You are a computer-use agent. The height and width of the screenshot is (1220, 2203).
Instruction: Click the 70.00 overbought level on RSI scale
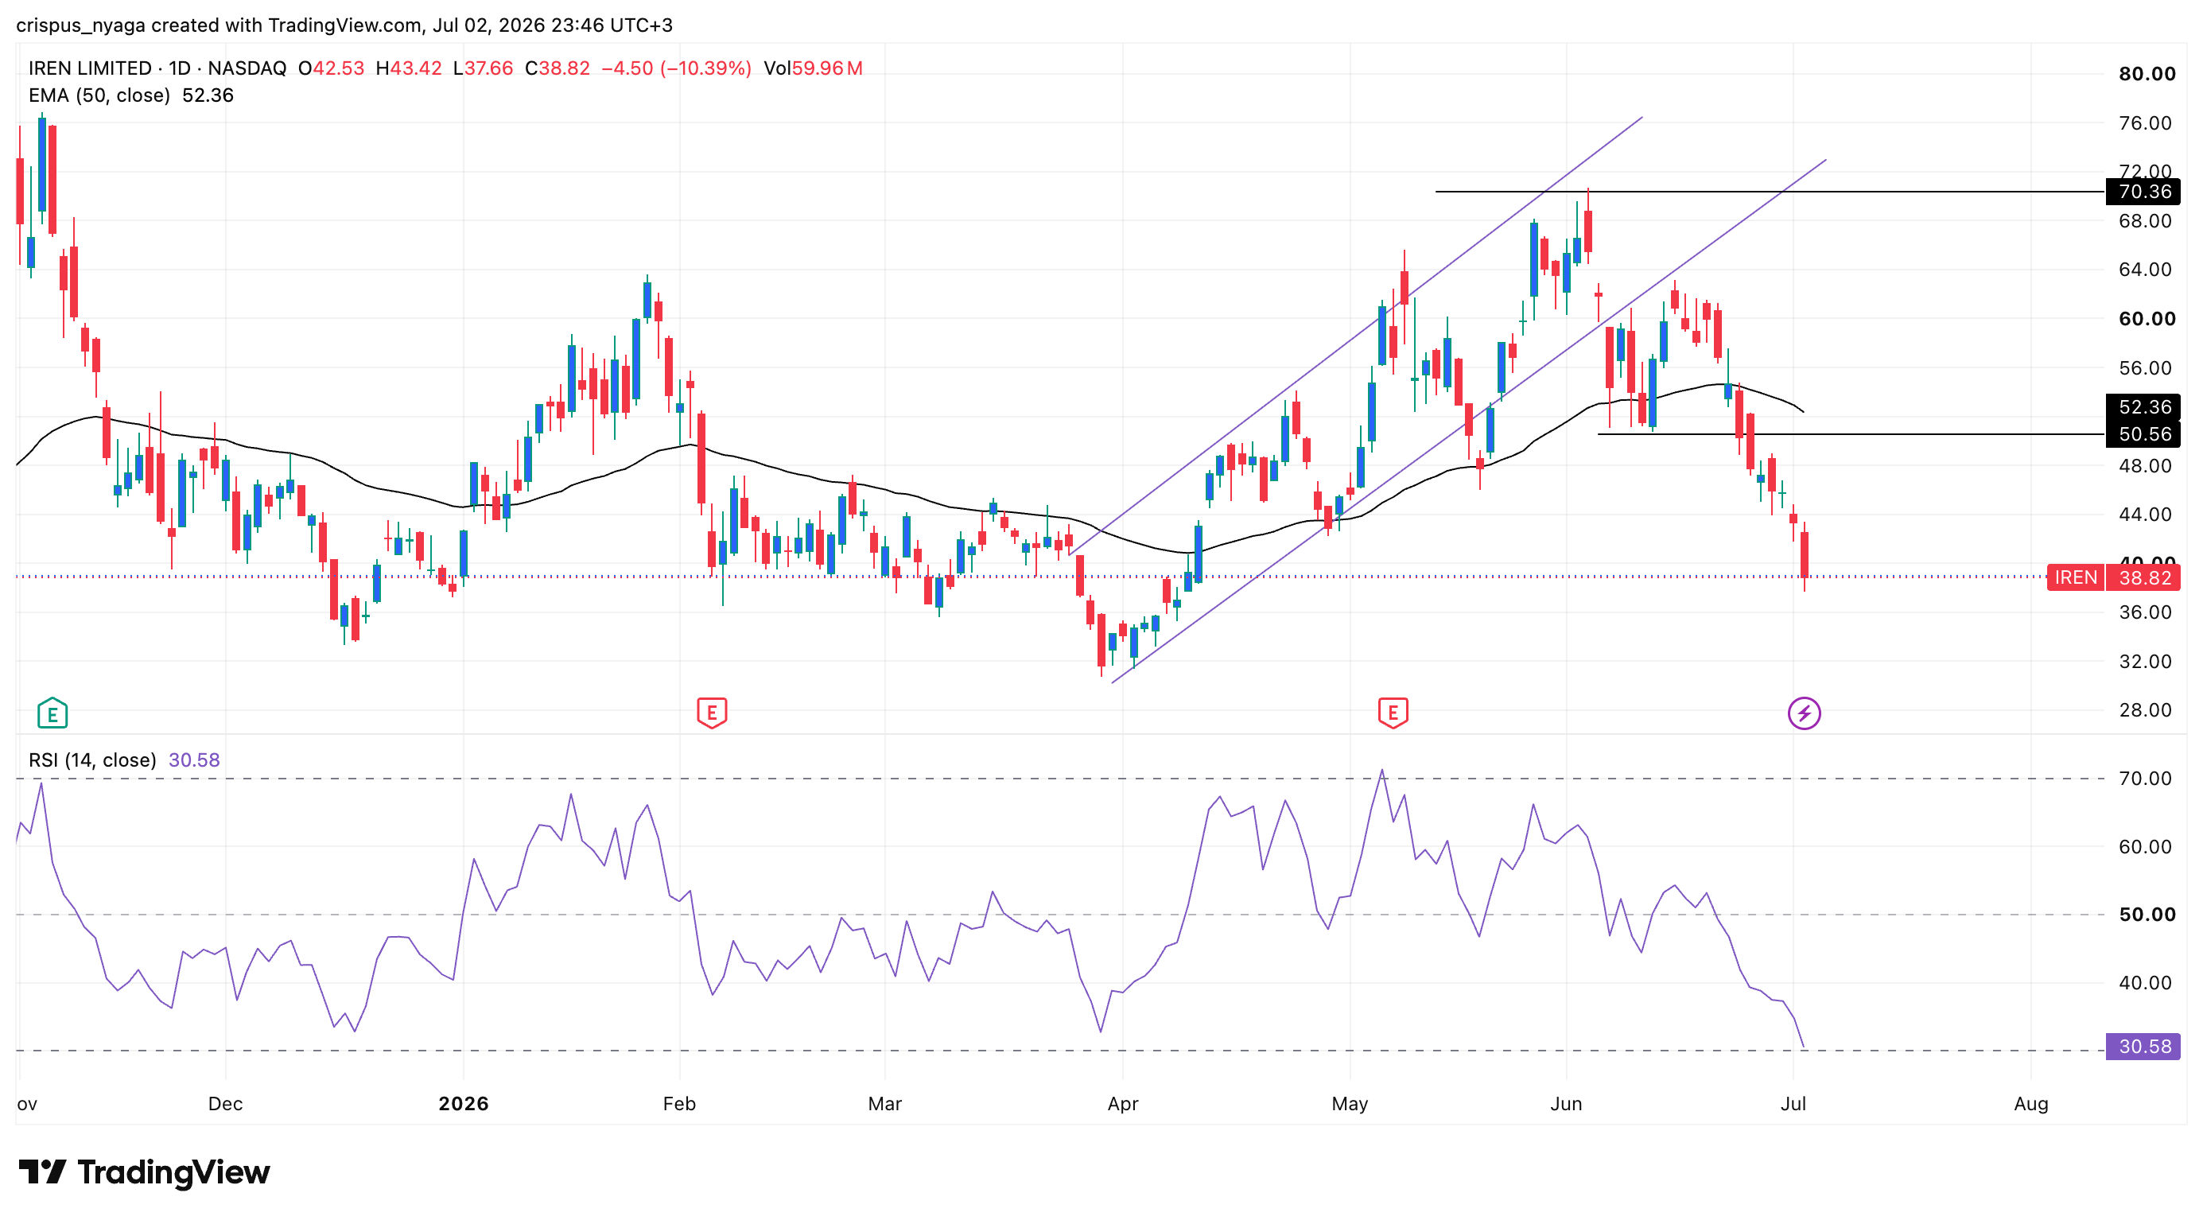(x=2145, y=779)
